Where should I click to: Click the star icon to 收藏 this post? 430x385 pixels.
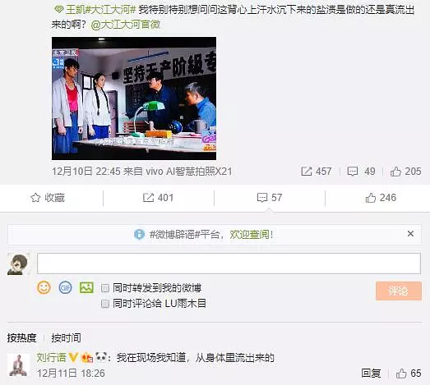coord(35,198)
